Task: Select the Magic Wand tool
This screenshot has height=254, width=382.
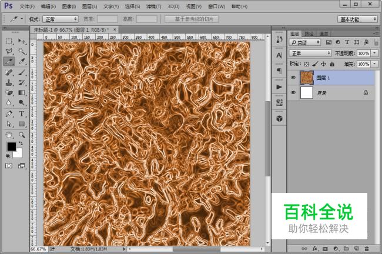Action: coord(22,51)
